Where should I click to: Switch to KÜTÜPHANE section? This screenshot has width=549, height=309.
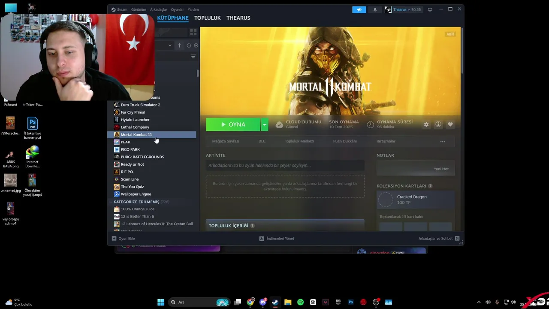click(x=173, y=18)
